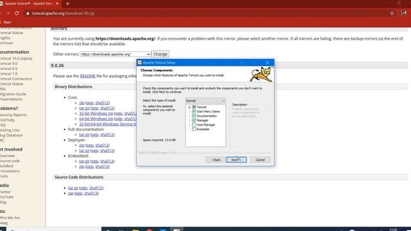Screen dimensions: 411x231
Task: Download the Core zip link
Action: point(82,103)
